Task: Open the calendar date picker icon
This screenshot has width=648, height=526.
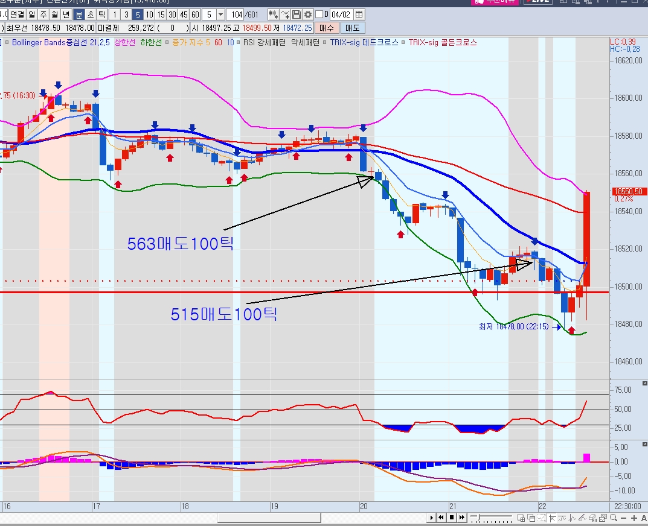Action: tap(359, 15)
